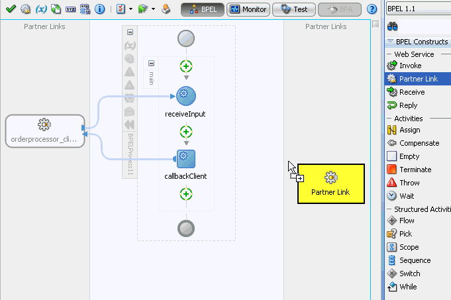
Task: Click the XYZ property alias toolbar icon
Action: pyautogui.click(x=70, y=9)
